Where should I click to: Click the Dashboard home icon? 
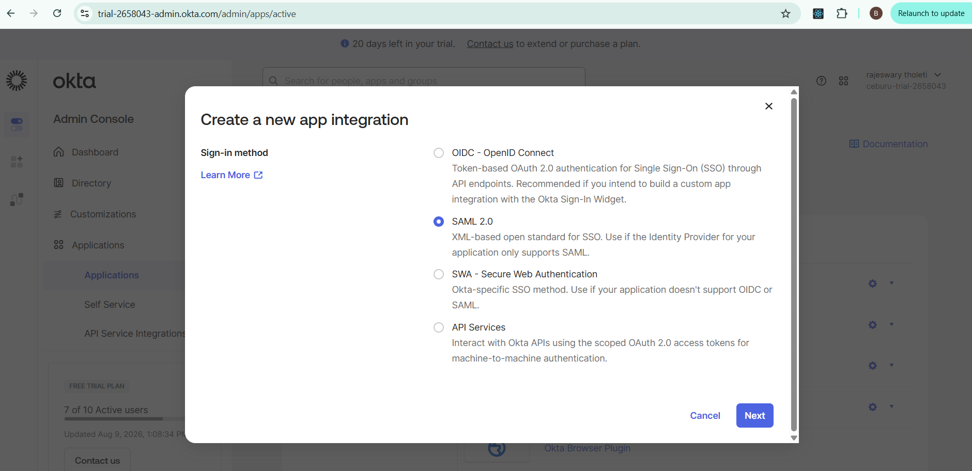coord(59,152)
